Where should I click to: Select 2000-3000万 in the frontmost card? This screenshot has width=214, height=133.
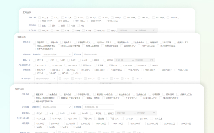(x=144, y=123)
